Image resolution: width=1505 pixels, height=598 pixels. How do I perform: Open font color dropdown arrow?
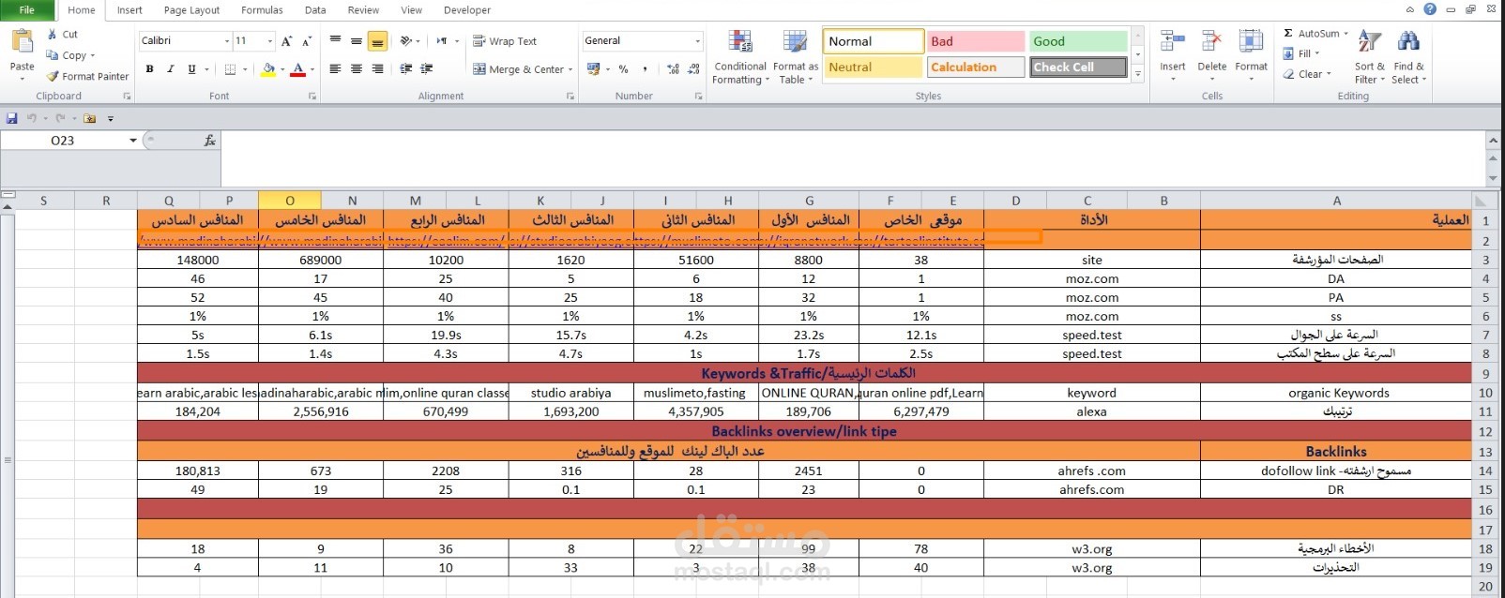[x=312, y=69]
